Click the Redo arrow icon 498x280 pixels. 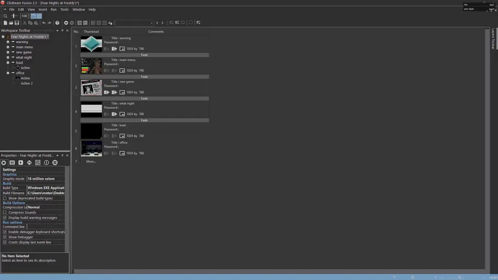[49, 23]
